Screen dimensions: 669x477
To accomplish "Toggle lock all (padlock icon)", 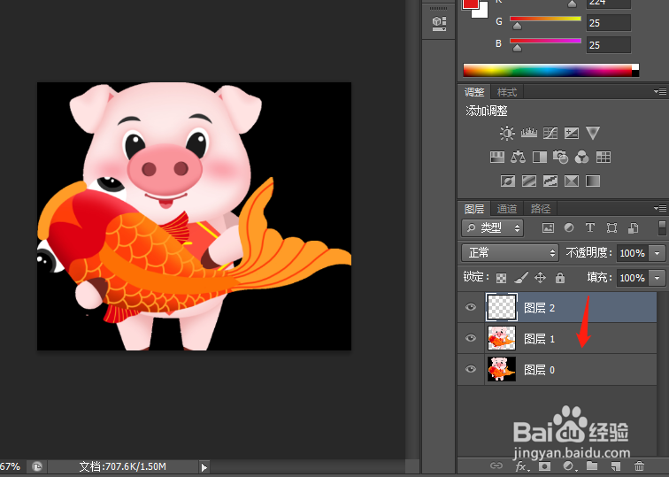I will (x=560, y=278).
